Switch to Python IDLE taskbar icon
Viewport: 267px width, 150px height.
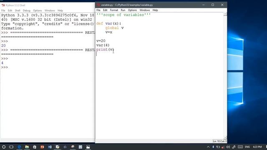click(58, 147)
